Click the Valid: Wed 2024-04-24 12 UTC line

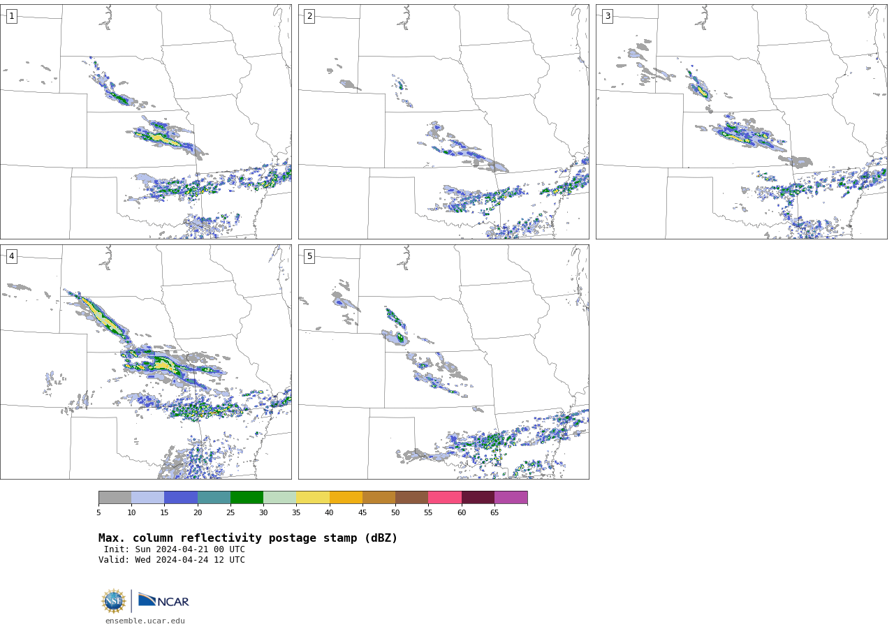click(172, 560)
